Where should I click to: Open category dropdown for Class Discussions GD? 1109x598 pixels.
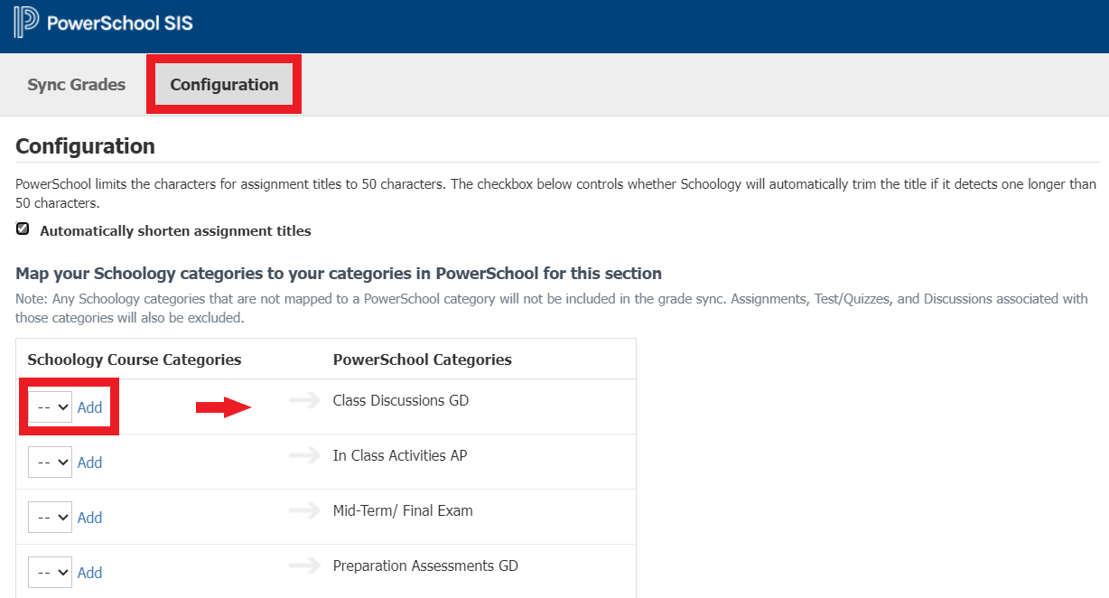(x=50, y=407)
